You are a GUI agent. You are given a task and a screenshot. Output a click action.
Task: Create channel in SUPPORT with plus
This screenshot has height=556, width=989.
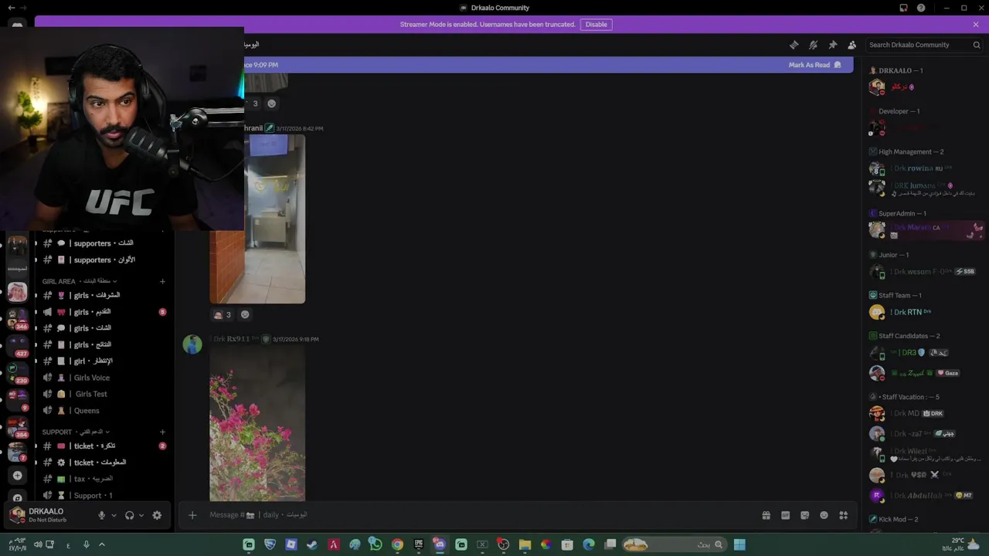point(162,432)
